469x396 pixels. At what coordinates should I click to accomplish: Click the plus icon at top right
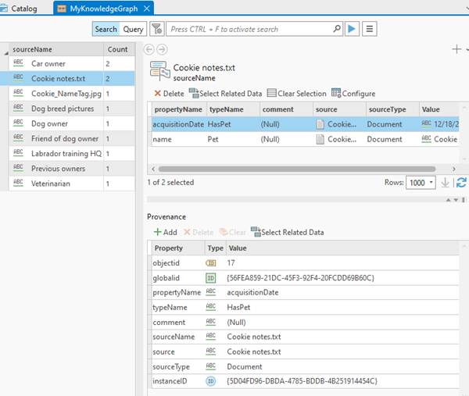click(456, 48)
